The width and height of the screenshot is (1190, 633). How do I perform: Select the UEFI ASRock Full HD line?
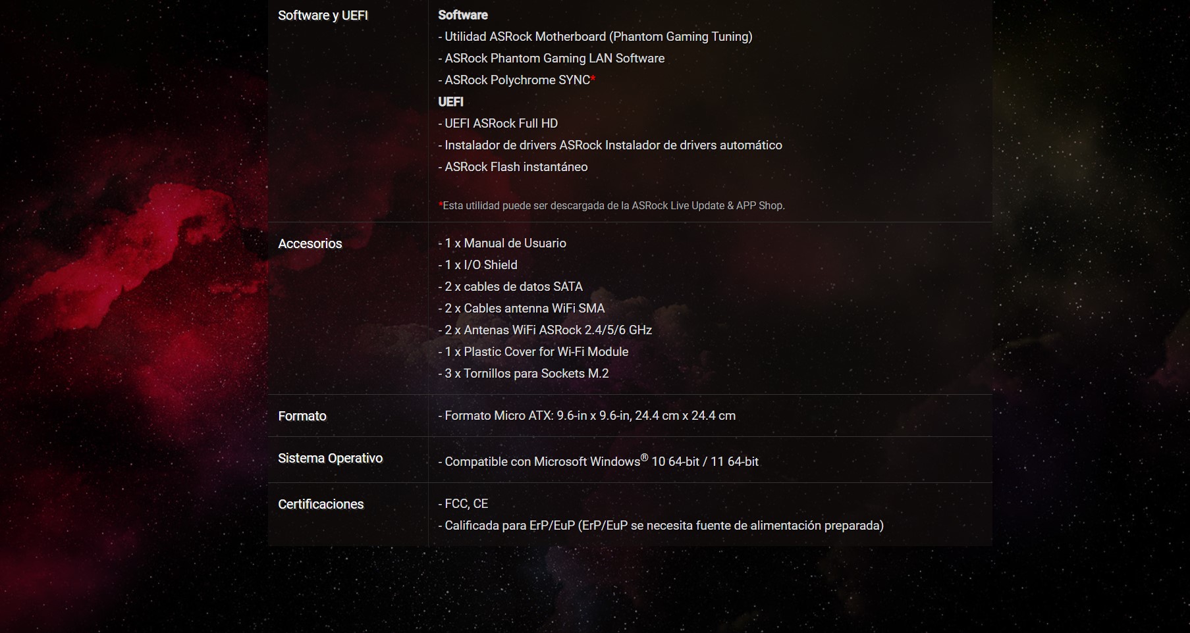click(x=498, y=123)
